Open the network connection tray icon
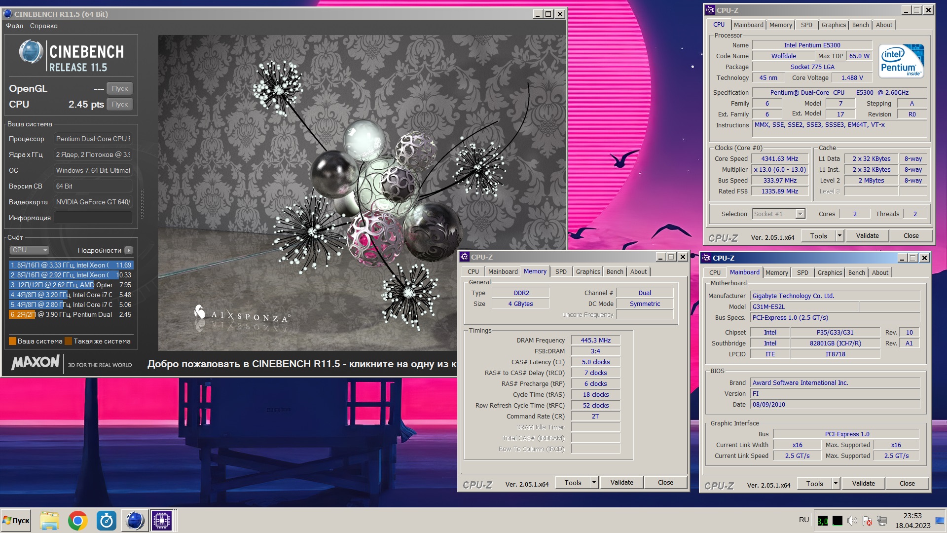 [x=882, y=521]
